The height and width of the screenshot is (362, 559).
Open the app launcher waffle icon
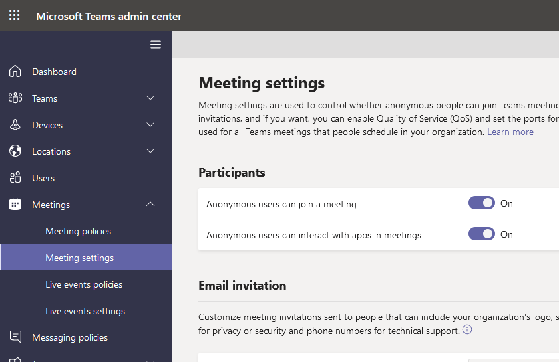click(14, 15)
